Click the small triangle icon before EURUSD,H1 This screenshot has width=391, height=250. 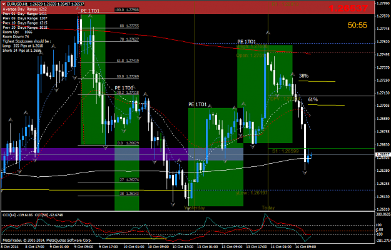[4, 4]
